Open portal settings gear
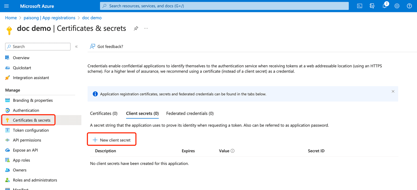 pyautogui.click(x=397, y=6)
